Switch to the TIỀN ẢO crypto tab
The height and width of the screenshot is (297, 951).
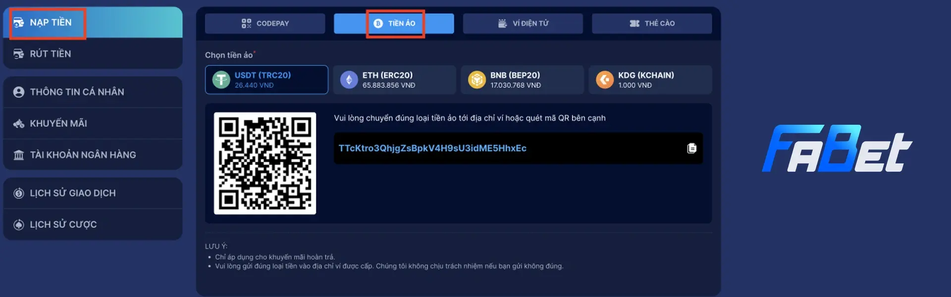(x=394, y=23)
